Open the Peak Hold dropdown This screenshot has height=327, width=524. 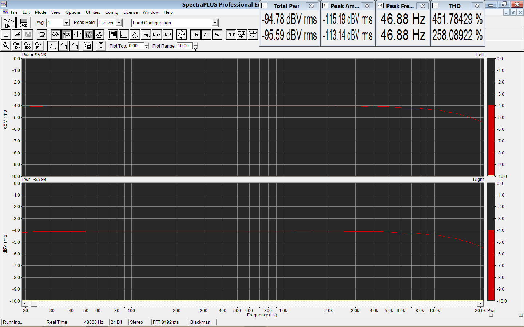click(x=119, y=23)
